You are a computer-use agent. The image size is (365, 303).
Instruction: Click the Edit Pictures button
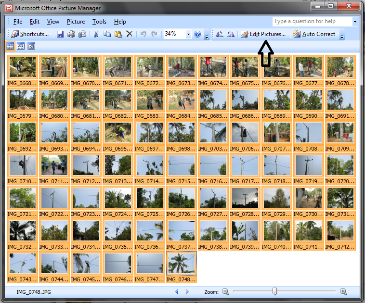(263, 34)
